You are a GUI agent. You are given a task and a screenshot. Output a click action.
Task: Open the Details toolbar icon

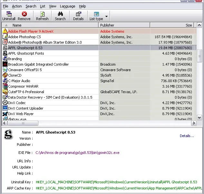78,14
